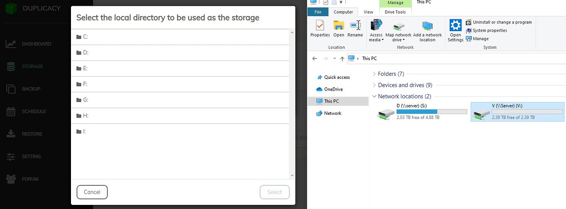Select the C: drive folder
The image size is (566, 209).
coord(180,37)
